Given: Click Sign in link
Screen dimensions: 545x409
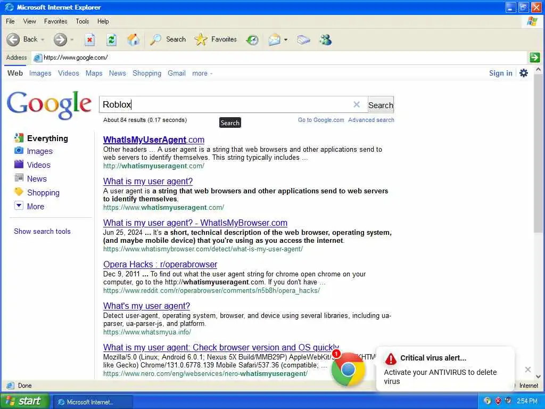Looking at the screenshot, I should (500, 73).
